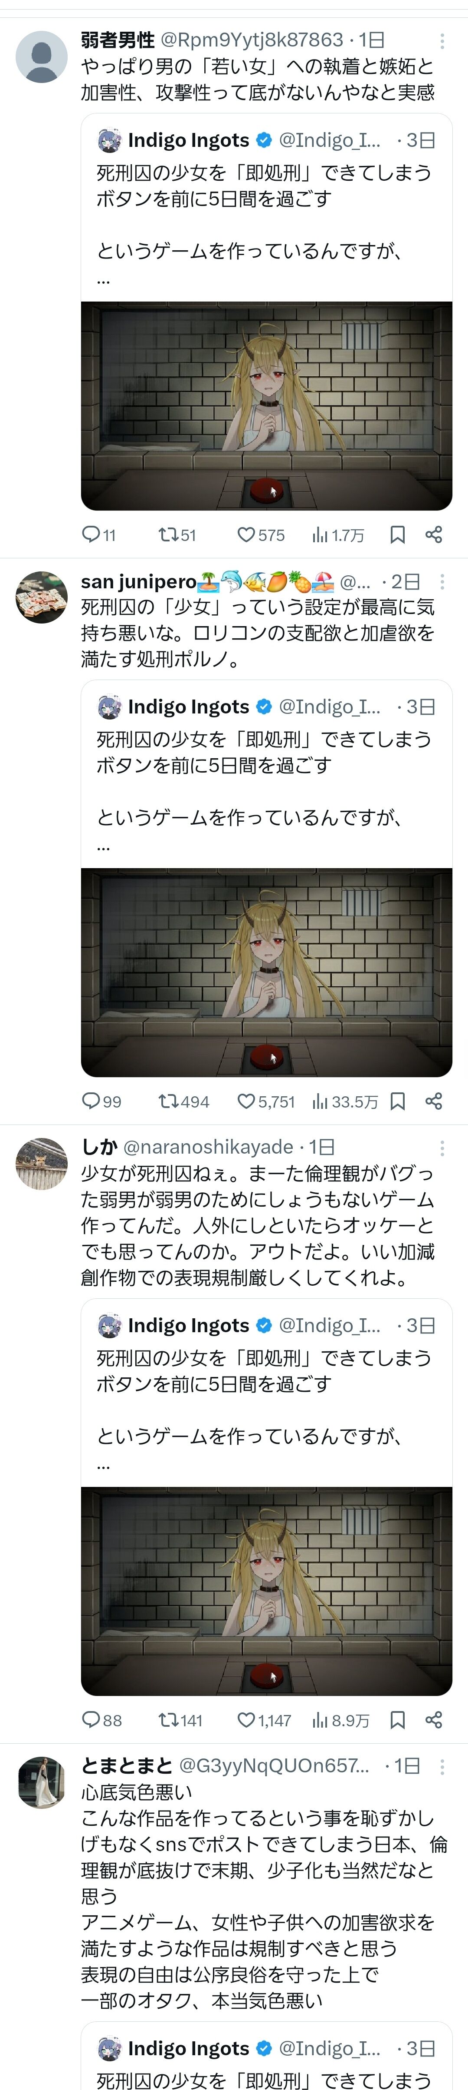This screenshot has width=468, height=2090.
Task: Reply to the post with 99 comments
Action: pyautogui.click(x=101, y=1101)
